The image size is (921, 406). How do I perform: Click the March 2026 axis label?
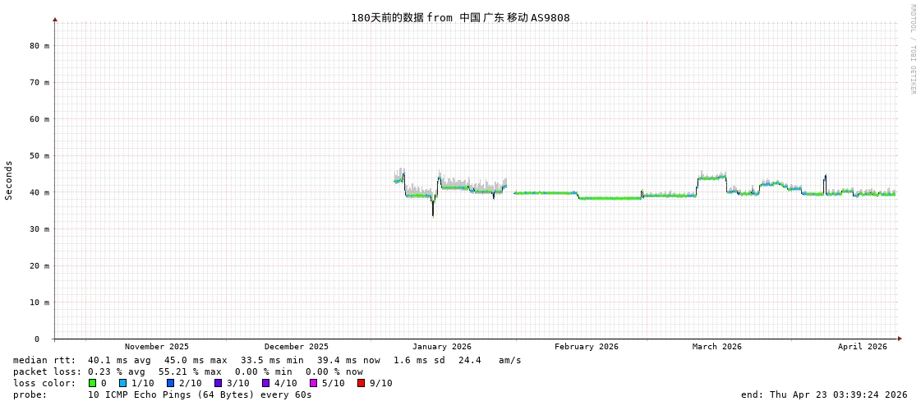click(716, 347)
